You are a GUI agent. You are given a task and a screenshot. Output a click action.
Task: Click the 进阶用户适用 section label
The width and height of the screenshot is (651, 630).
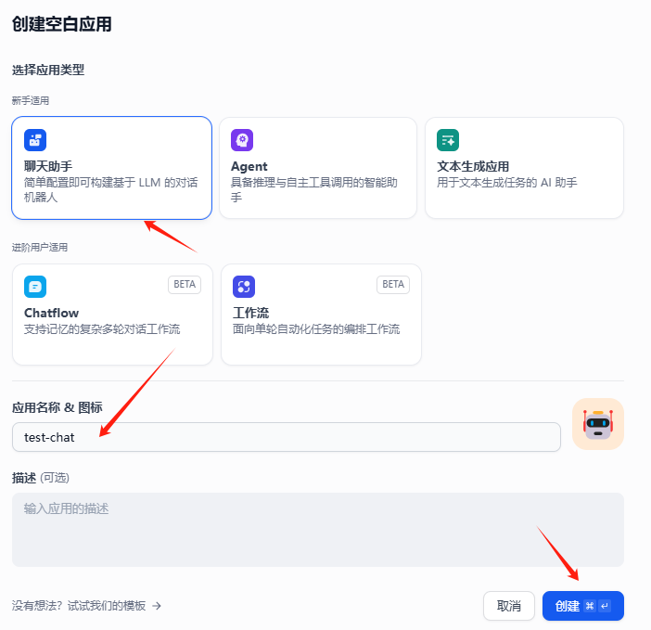pos(40,248)
